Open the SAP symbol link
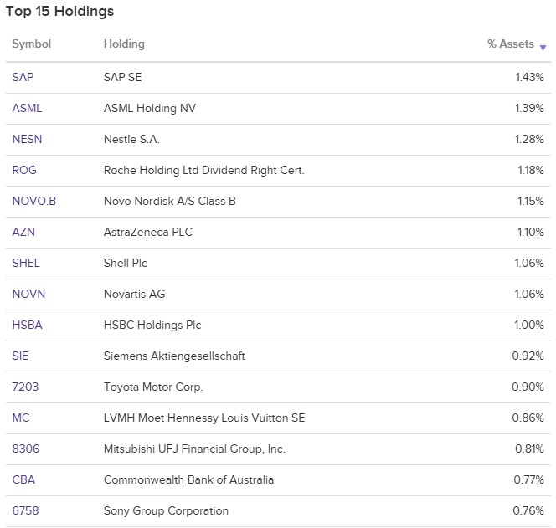 pyautogui.click(x=23, y=77)
